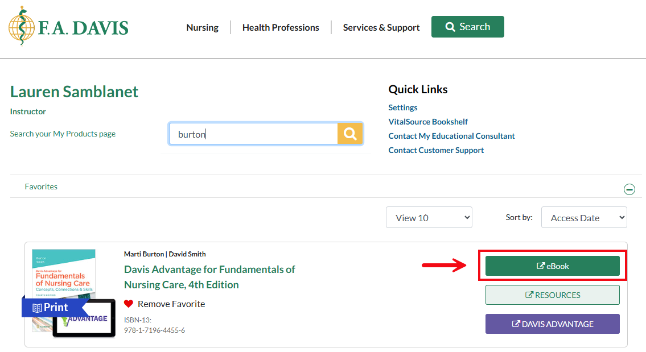
Task: Click the green eBook button
Action: point(553,266)
